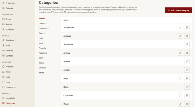This screenshot has width=195, height=107.
Task: Remove the Bags category via trash icon
Action: click(x=187, y=78)
